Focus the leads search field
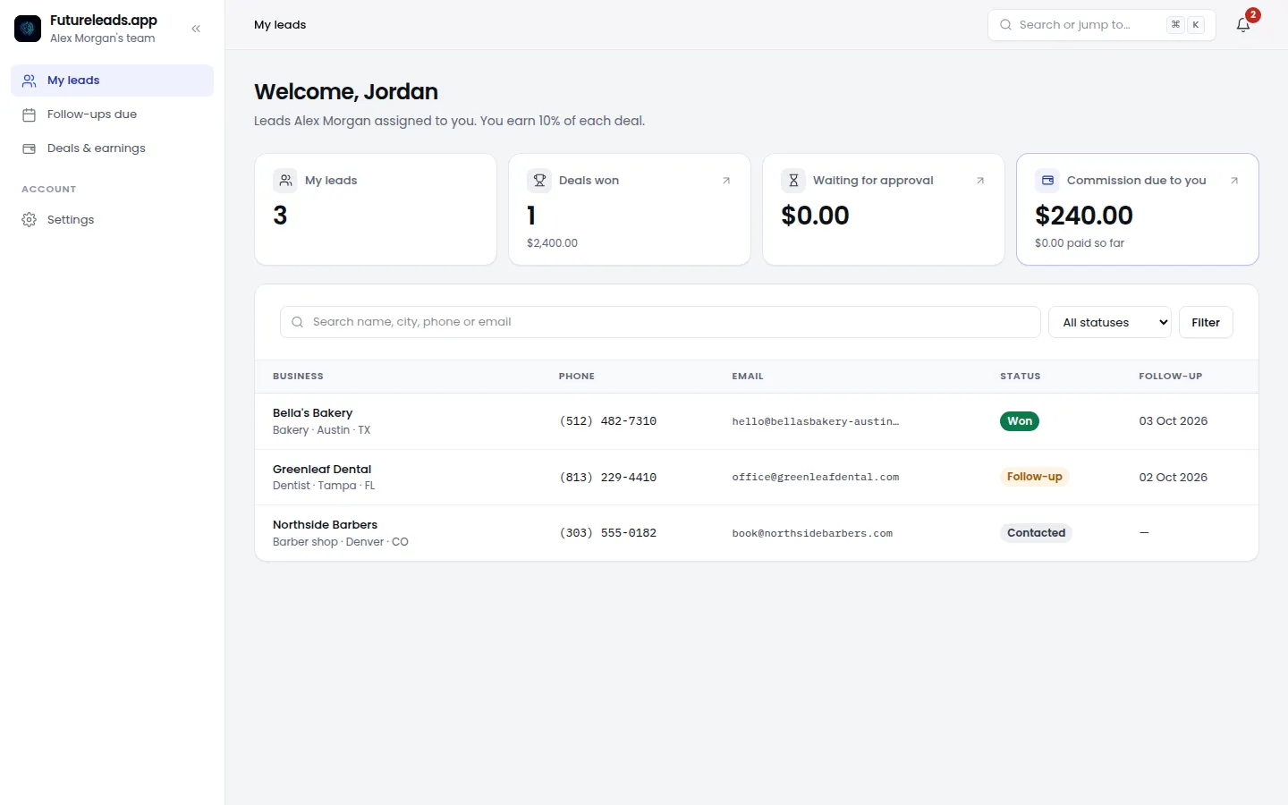1288x805 pixels. (x=660, y=322)
